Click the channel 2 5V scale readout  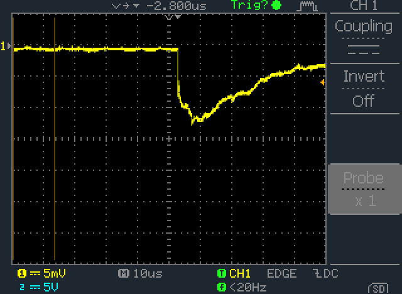click(x=50, y=287)
